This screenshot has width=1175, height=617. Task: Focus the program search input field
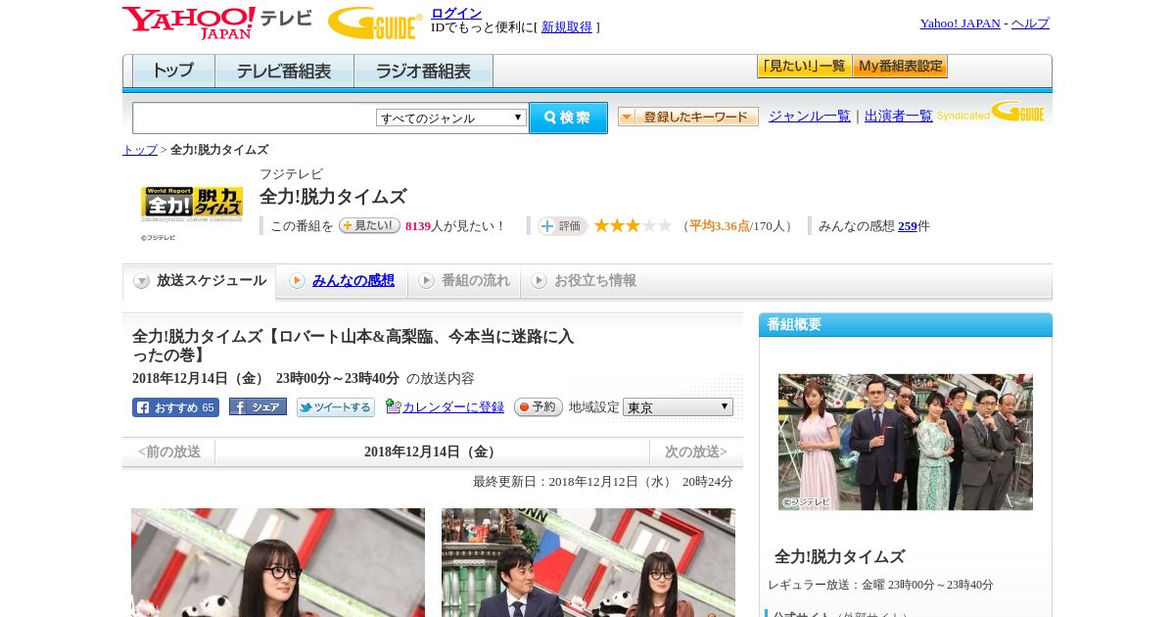[x=255, y=118]
